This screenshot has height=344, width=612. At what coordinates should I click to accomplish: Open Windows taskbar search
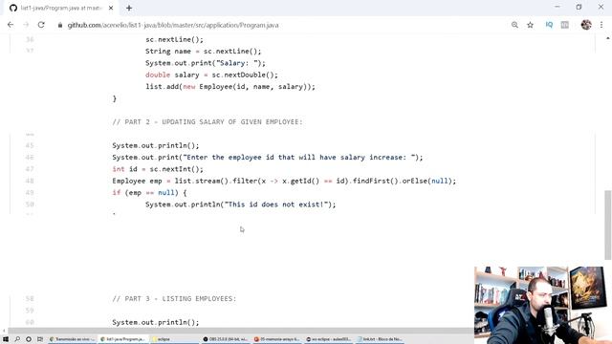coord(17,339)
